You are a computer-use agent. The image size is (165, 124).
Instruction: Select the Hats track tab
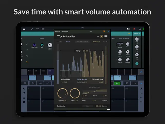[x=51, y=72]
